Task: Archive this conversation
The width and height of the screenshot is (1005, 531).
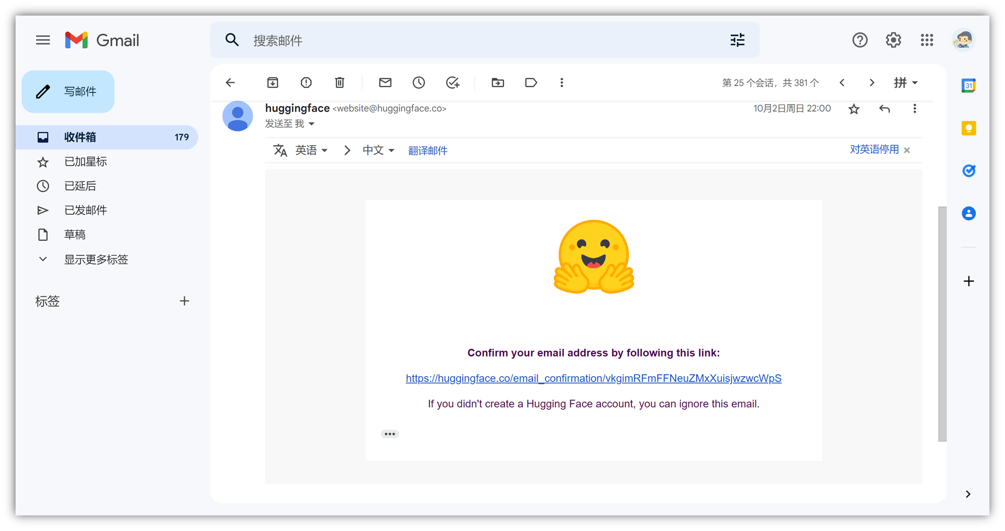Action: point(273,83)
